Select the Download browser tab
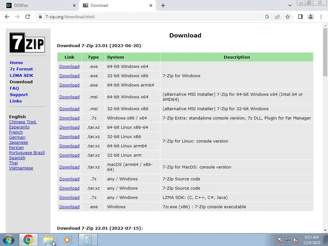The width and height of the screenshot is (328, 246). pyautogui.click(x=117, y=6)
